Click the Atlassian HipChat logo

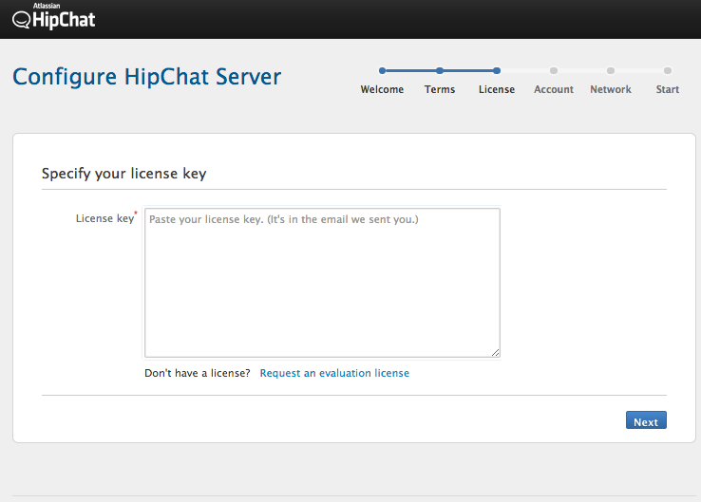coord(53,16)
